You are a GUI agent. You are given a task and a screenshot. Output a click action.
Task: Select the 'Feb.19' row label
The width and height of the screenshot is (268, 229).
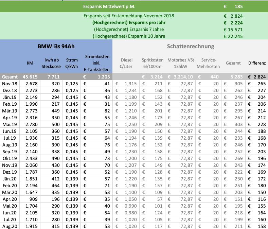(x=10, y=104)
